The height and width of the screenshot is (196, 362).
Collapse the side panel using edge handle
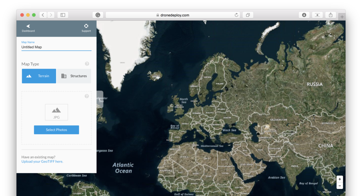pos(100,99)
